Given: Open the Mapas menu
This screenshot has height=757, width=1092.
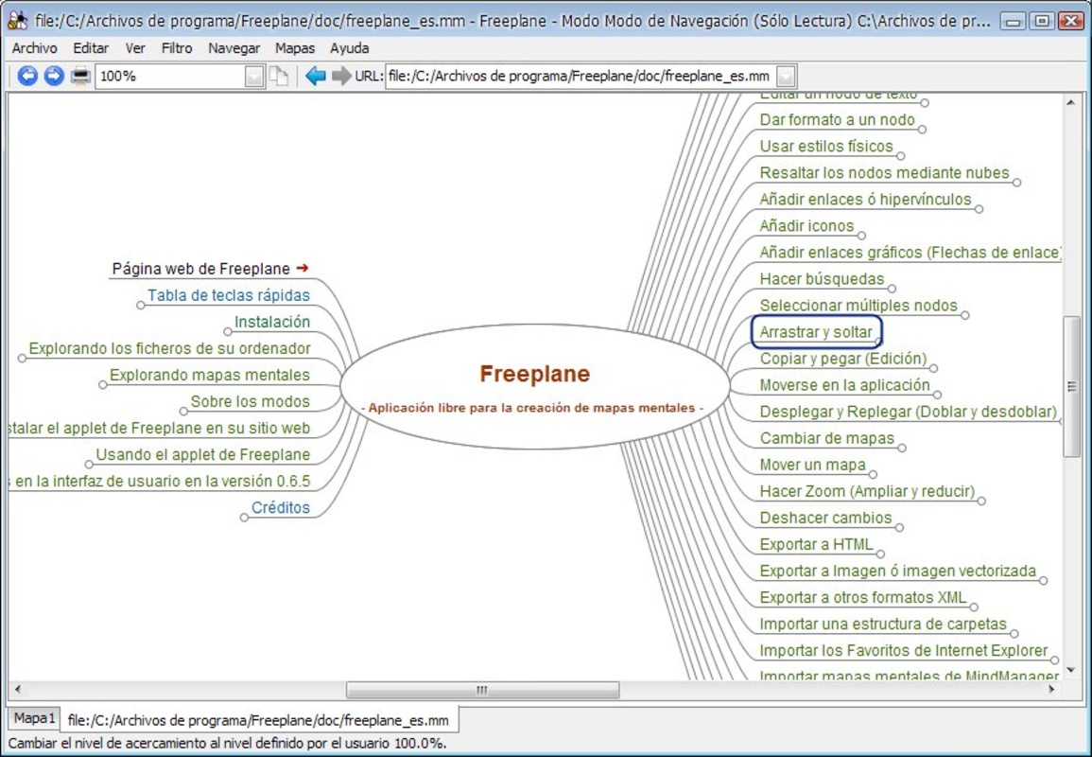Looking at the screenshot, I should 295,48.
